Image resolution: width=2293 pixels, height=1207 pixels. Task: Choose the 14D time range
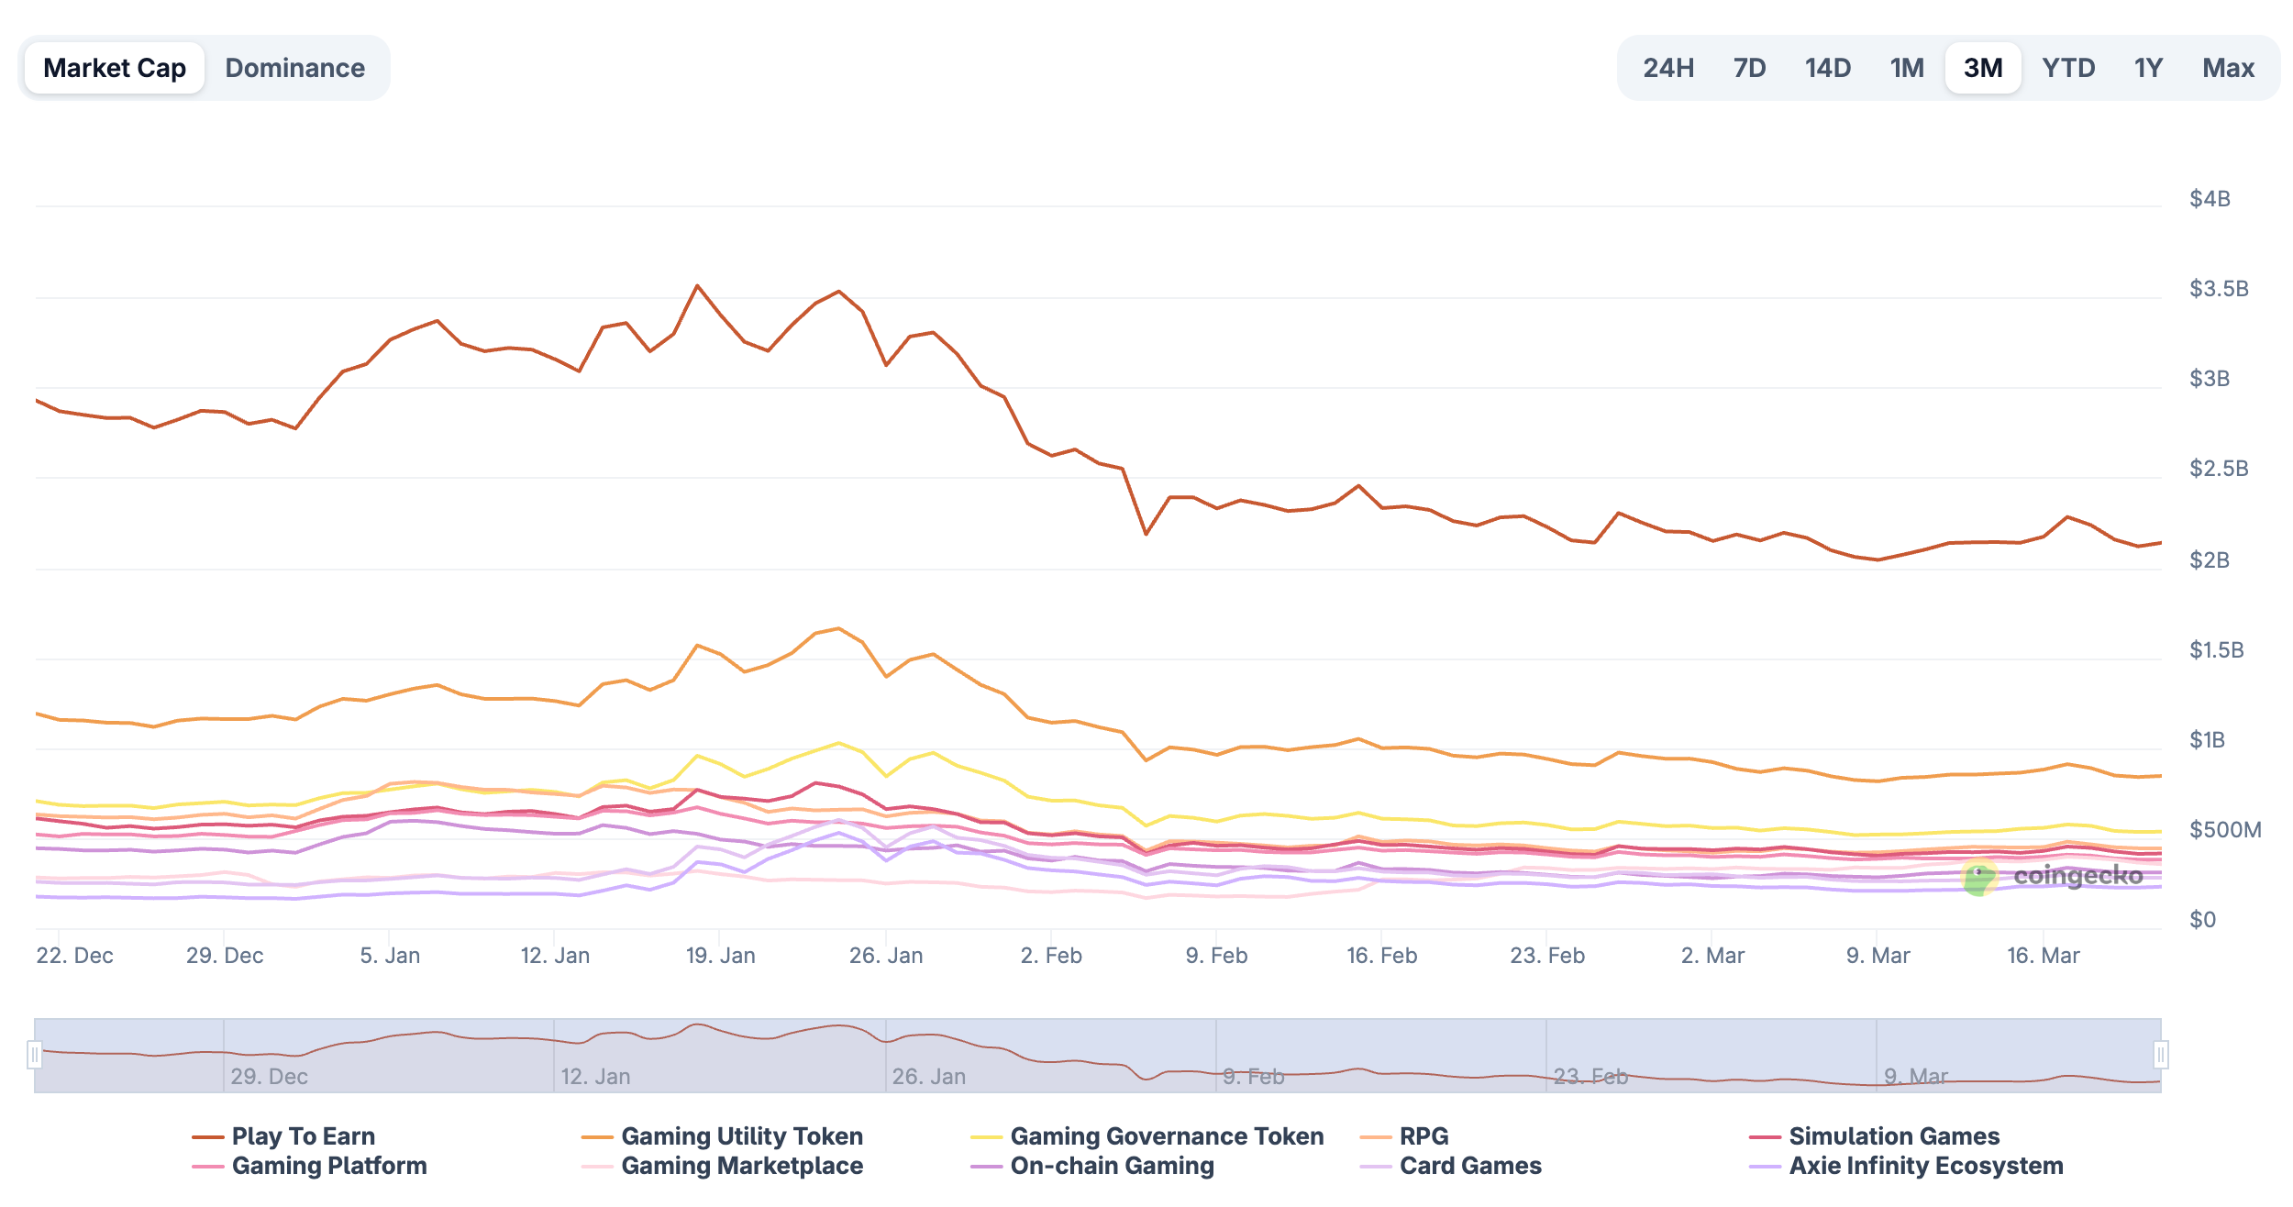[1827, 68]
